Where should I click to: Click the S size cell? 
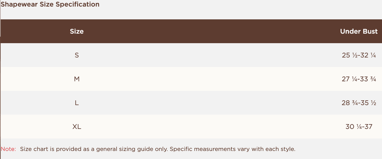pyautogui.click(x=76, y=55)
